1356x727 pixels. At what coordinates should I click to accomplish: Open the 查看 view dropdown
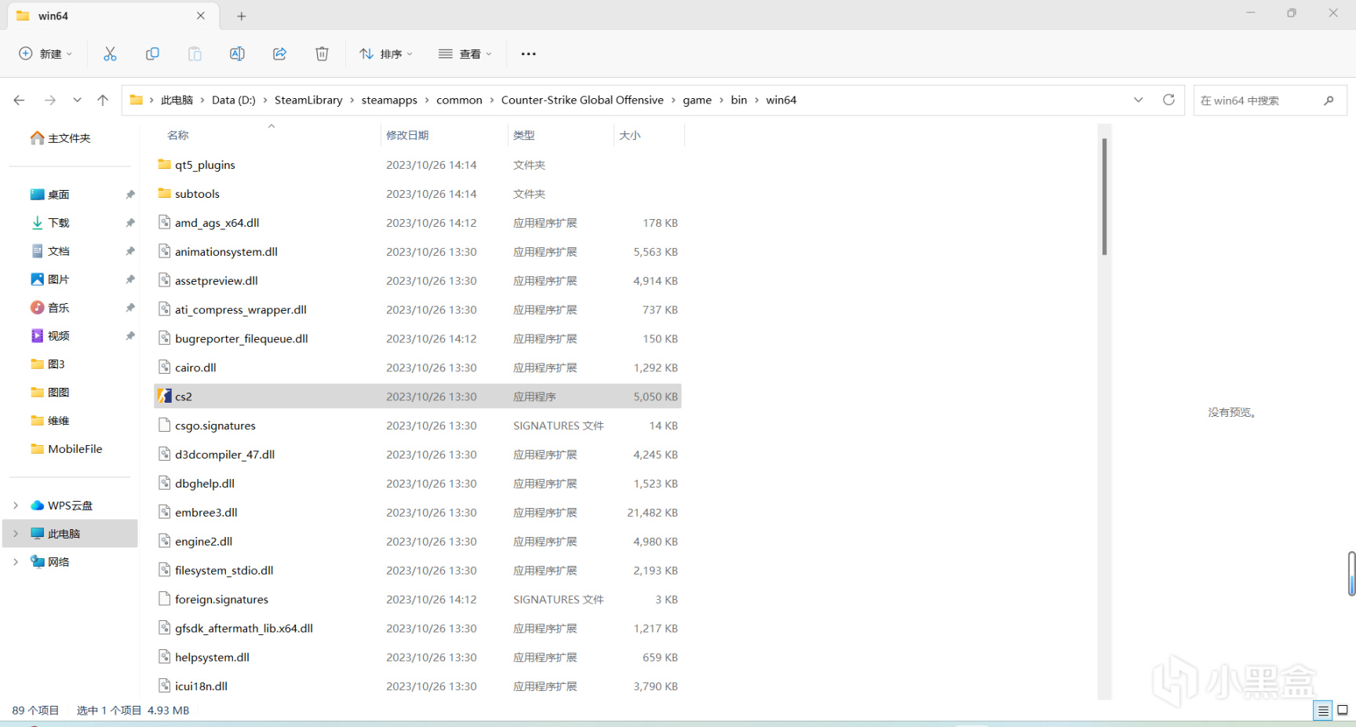(465, 53)
